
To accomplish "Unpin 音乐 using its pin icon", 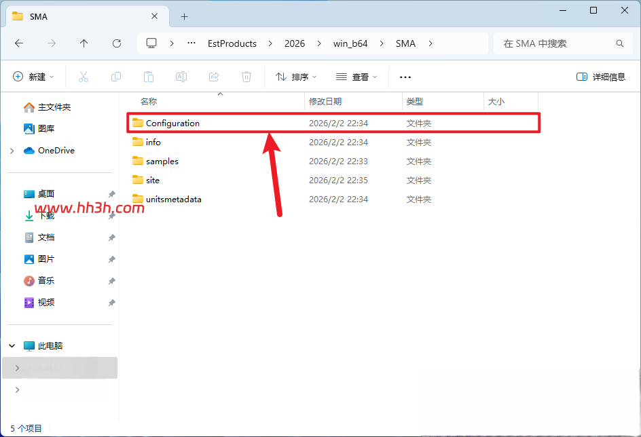I will pos(111,281).
